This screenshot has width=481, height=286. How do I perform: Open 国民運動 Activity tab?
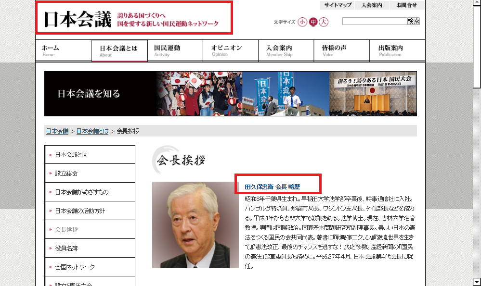pos(175,51)
